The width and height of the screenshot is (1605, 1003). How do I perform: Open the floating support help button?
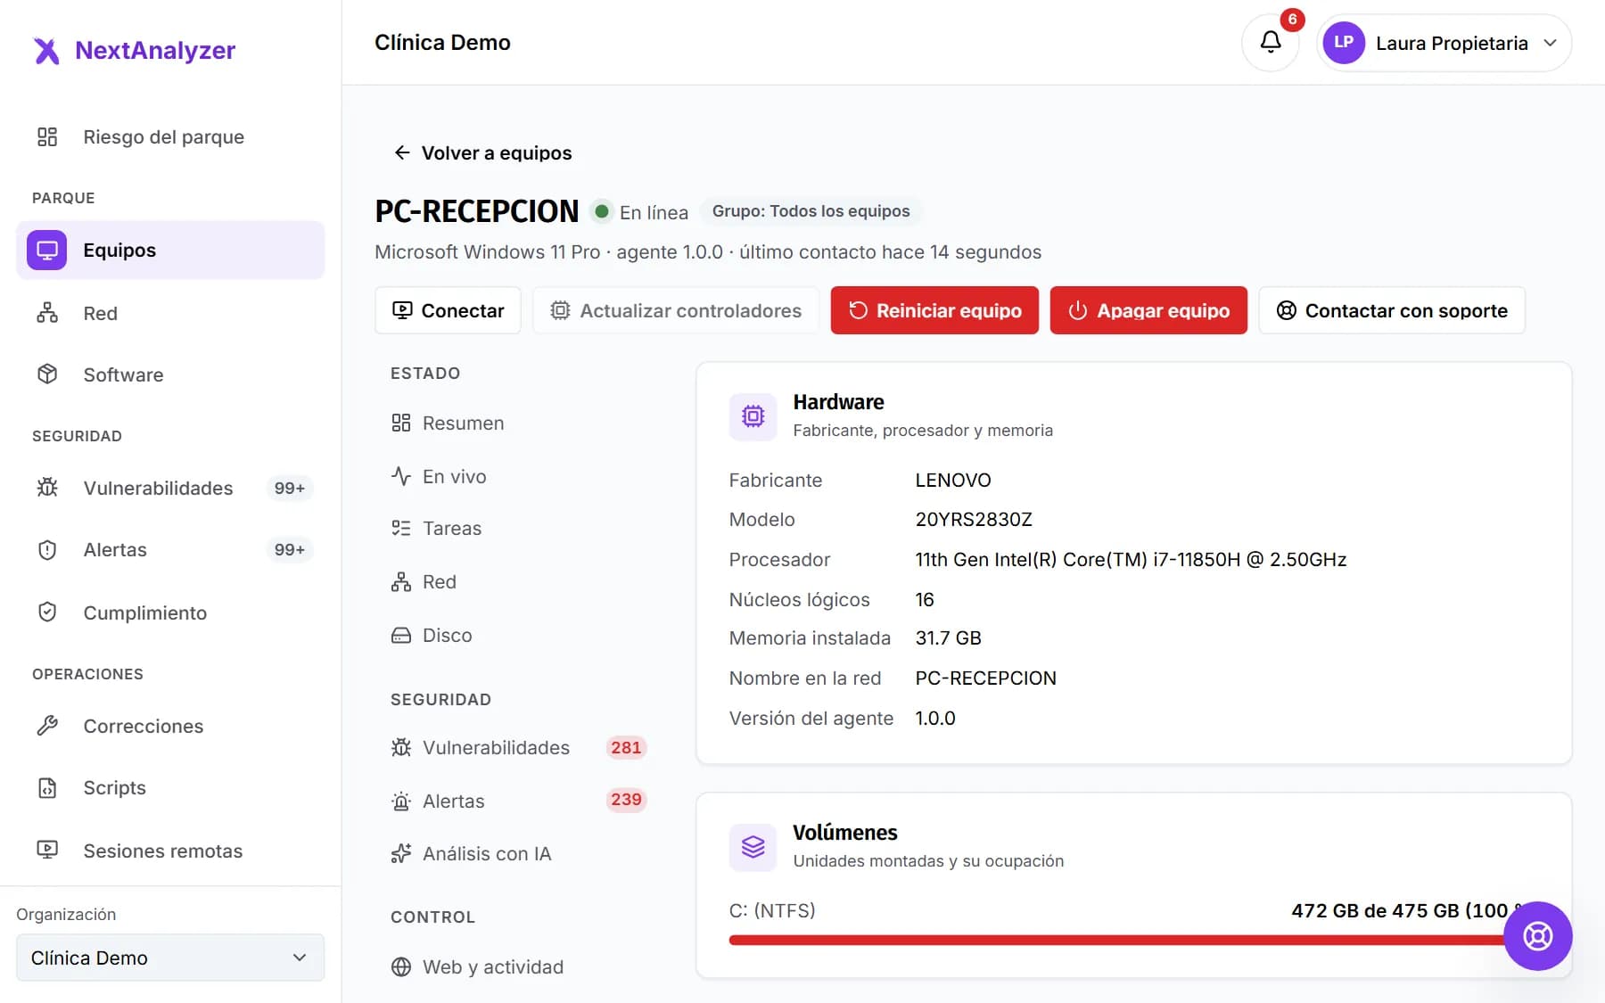(1537, 936)
